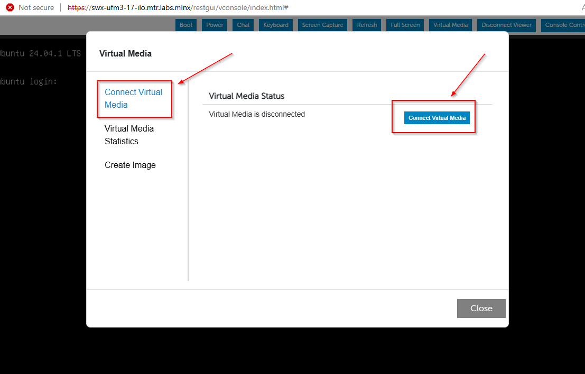Image resolution: width=585 pixels, height=374 pixels.
Task: Refresh the console view
Action: point(367,25)
